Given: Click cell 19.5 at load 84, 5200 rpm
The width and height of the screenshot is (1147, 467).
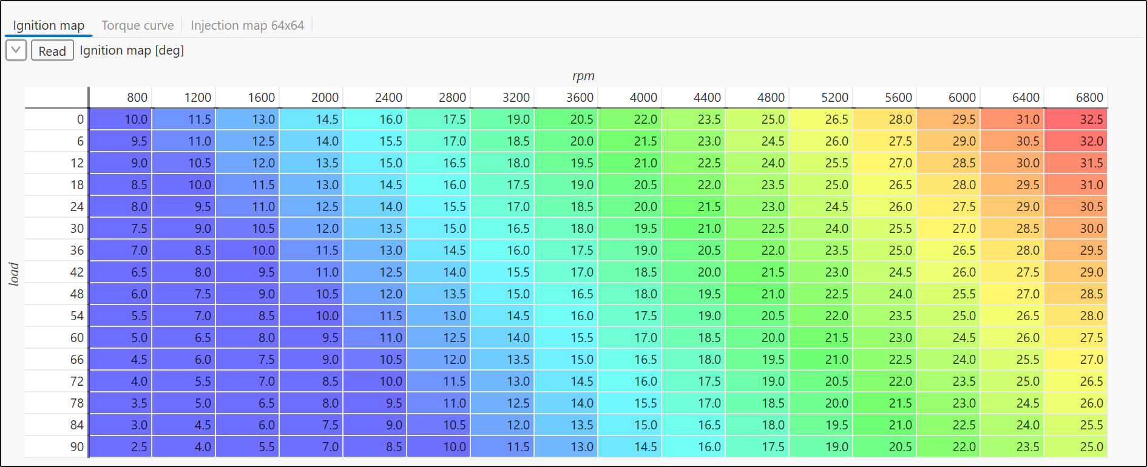Looking at the screenshot, I should click(821, 425).
